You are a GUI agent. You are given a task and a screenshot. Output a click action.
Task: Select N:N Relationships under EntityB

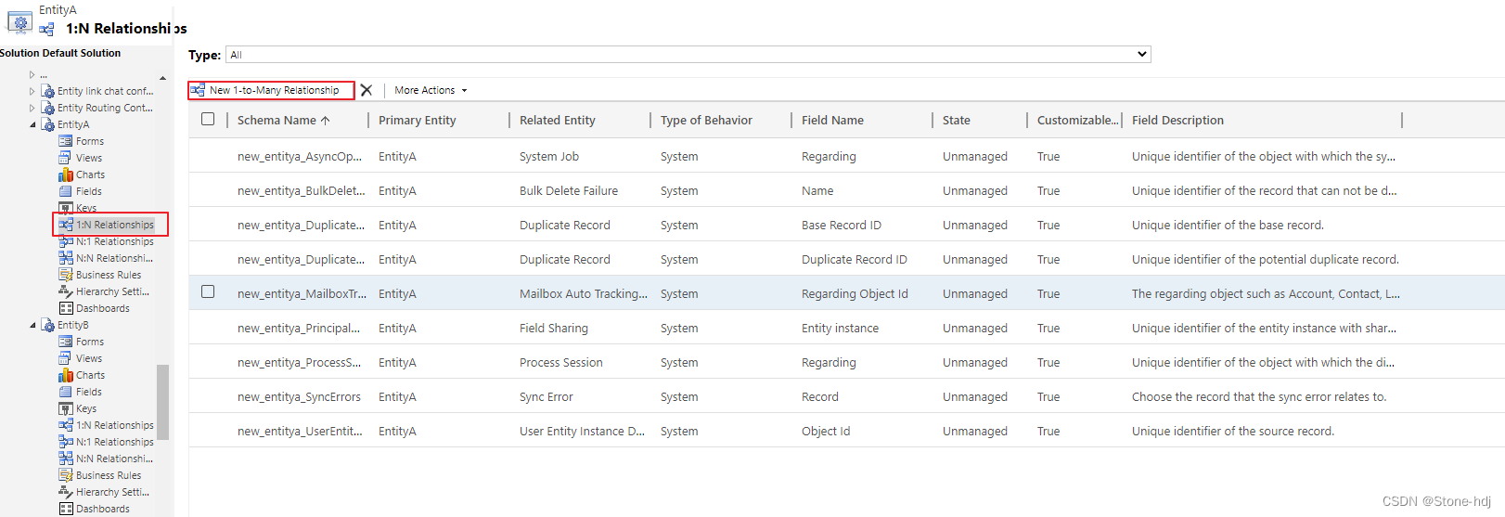(x=115, y=459)
